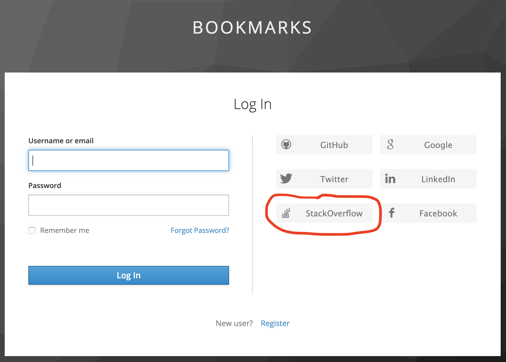Submit with the blue Log In button
The height and width of the screenshot is (362, 506).
click(129, 275)
